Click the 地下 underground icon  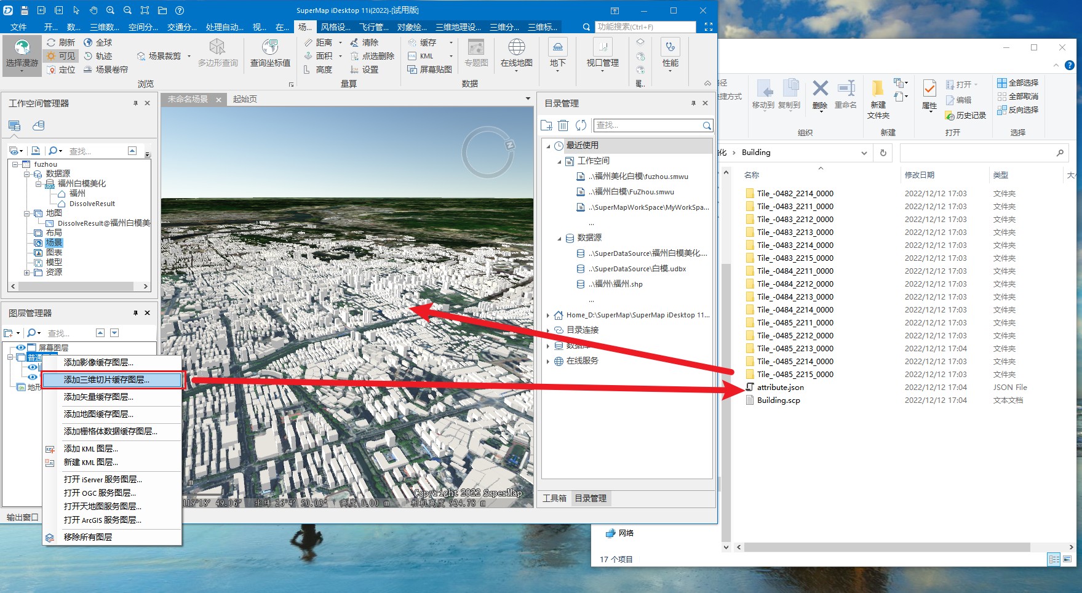click(557, 47)
